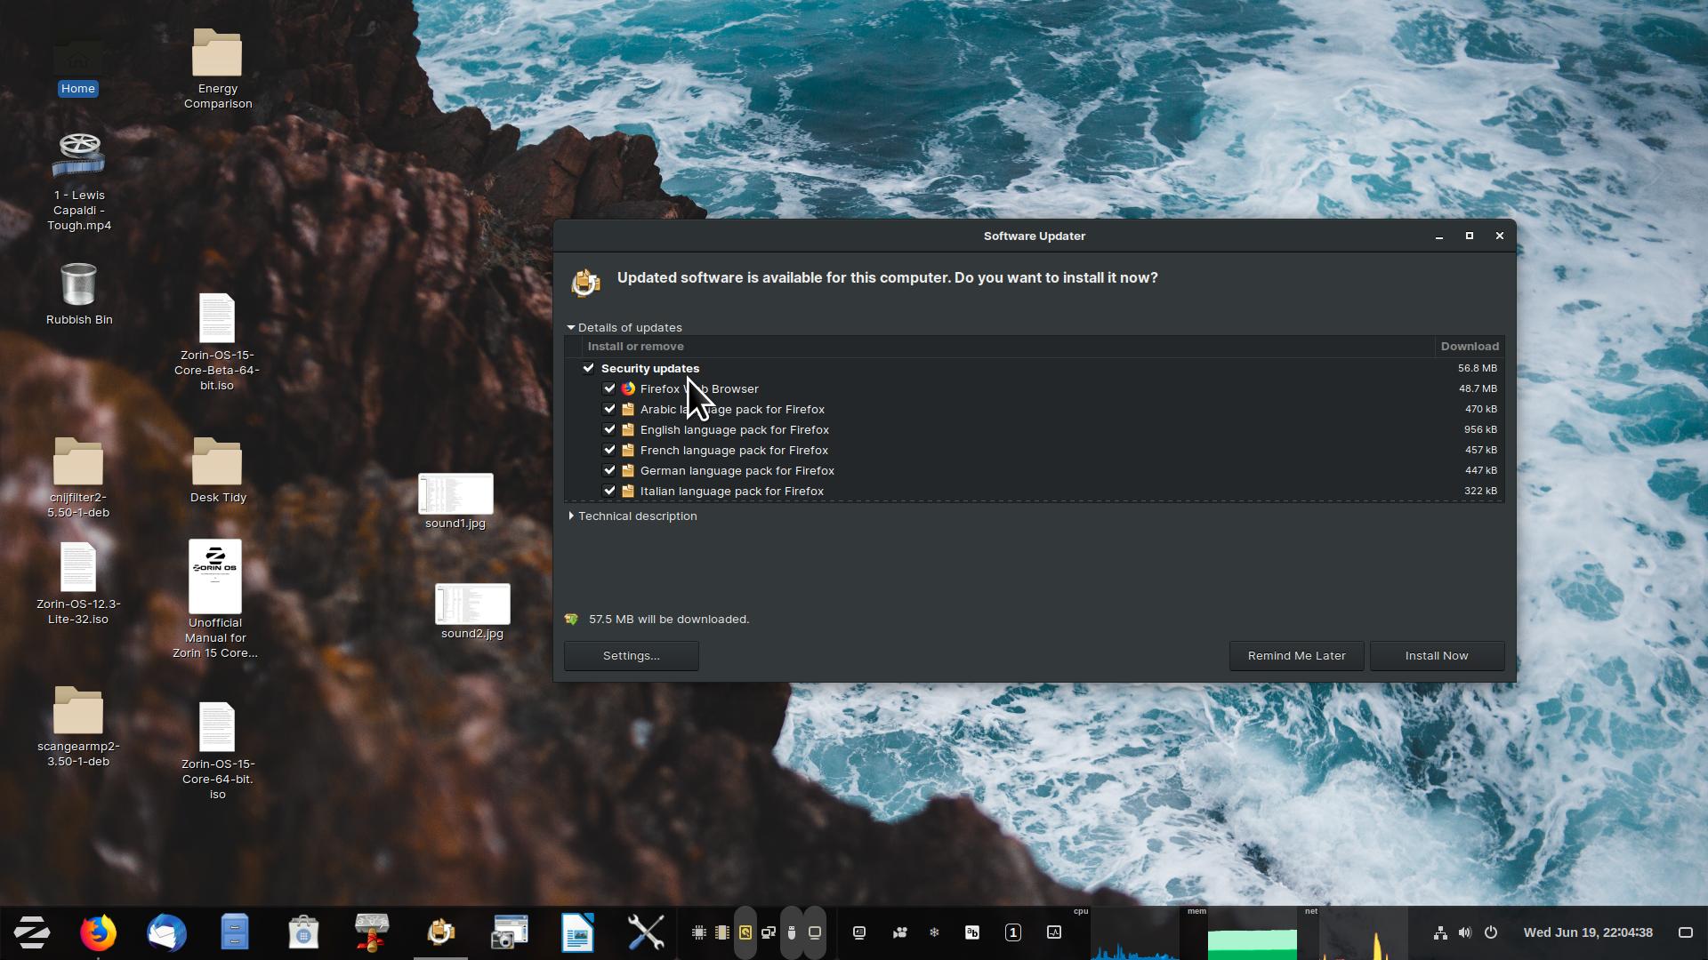
Task: Open the date and time clock
Action: pos(1588,932)
